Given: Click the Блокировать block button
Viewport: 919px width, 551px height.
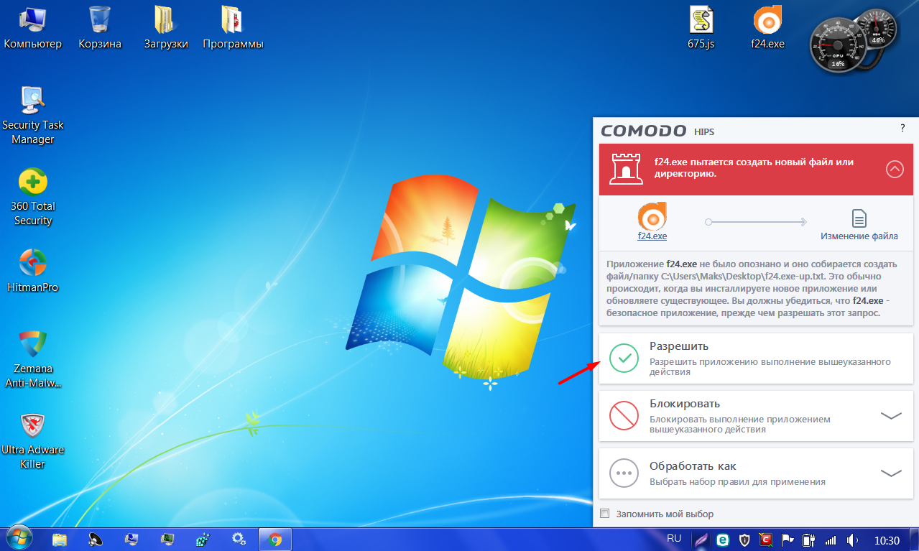Looking at the screenshot, I should coord(756,416).
